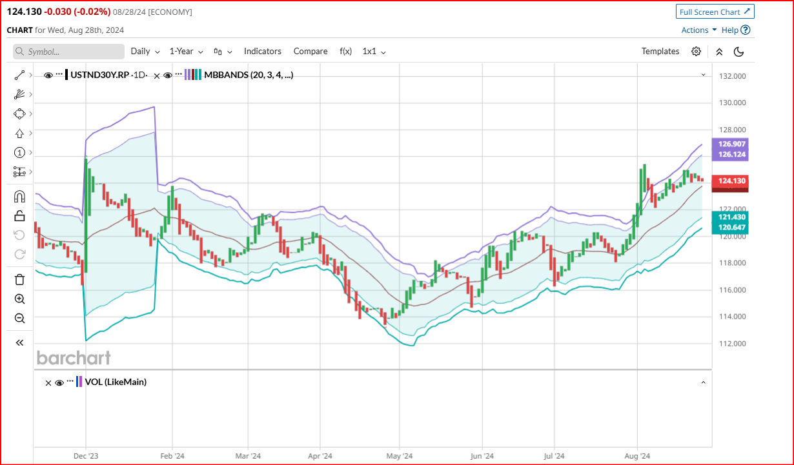The image size is (794, 465).
Task: Click the Full Screen Chart button
Action: pyautogui.click(x=715, y=11)
